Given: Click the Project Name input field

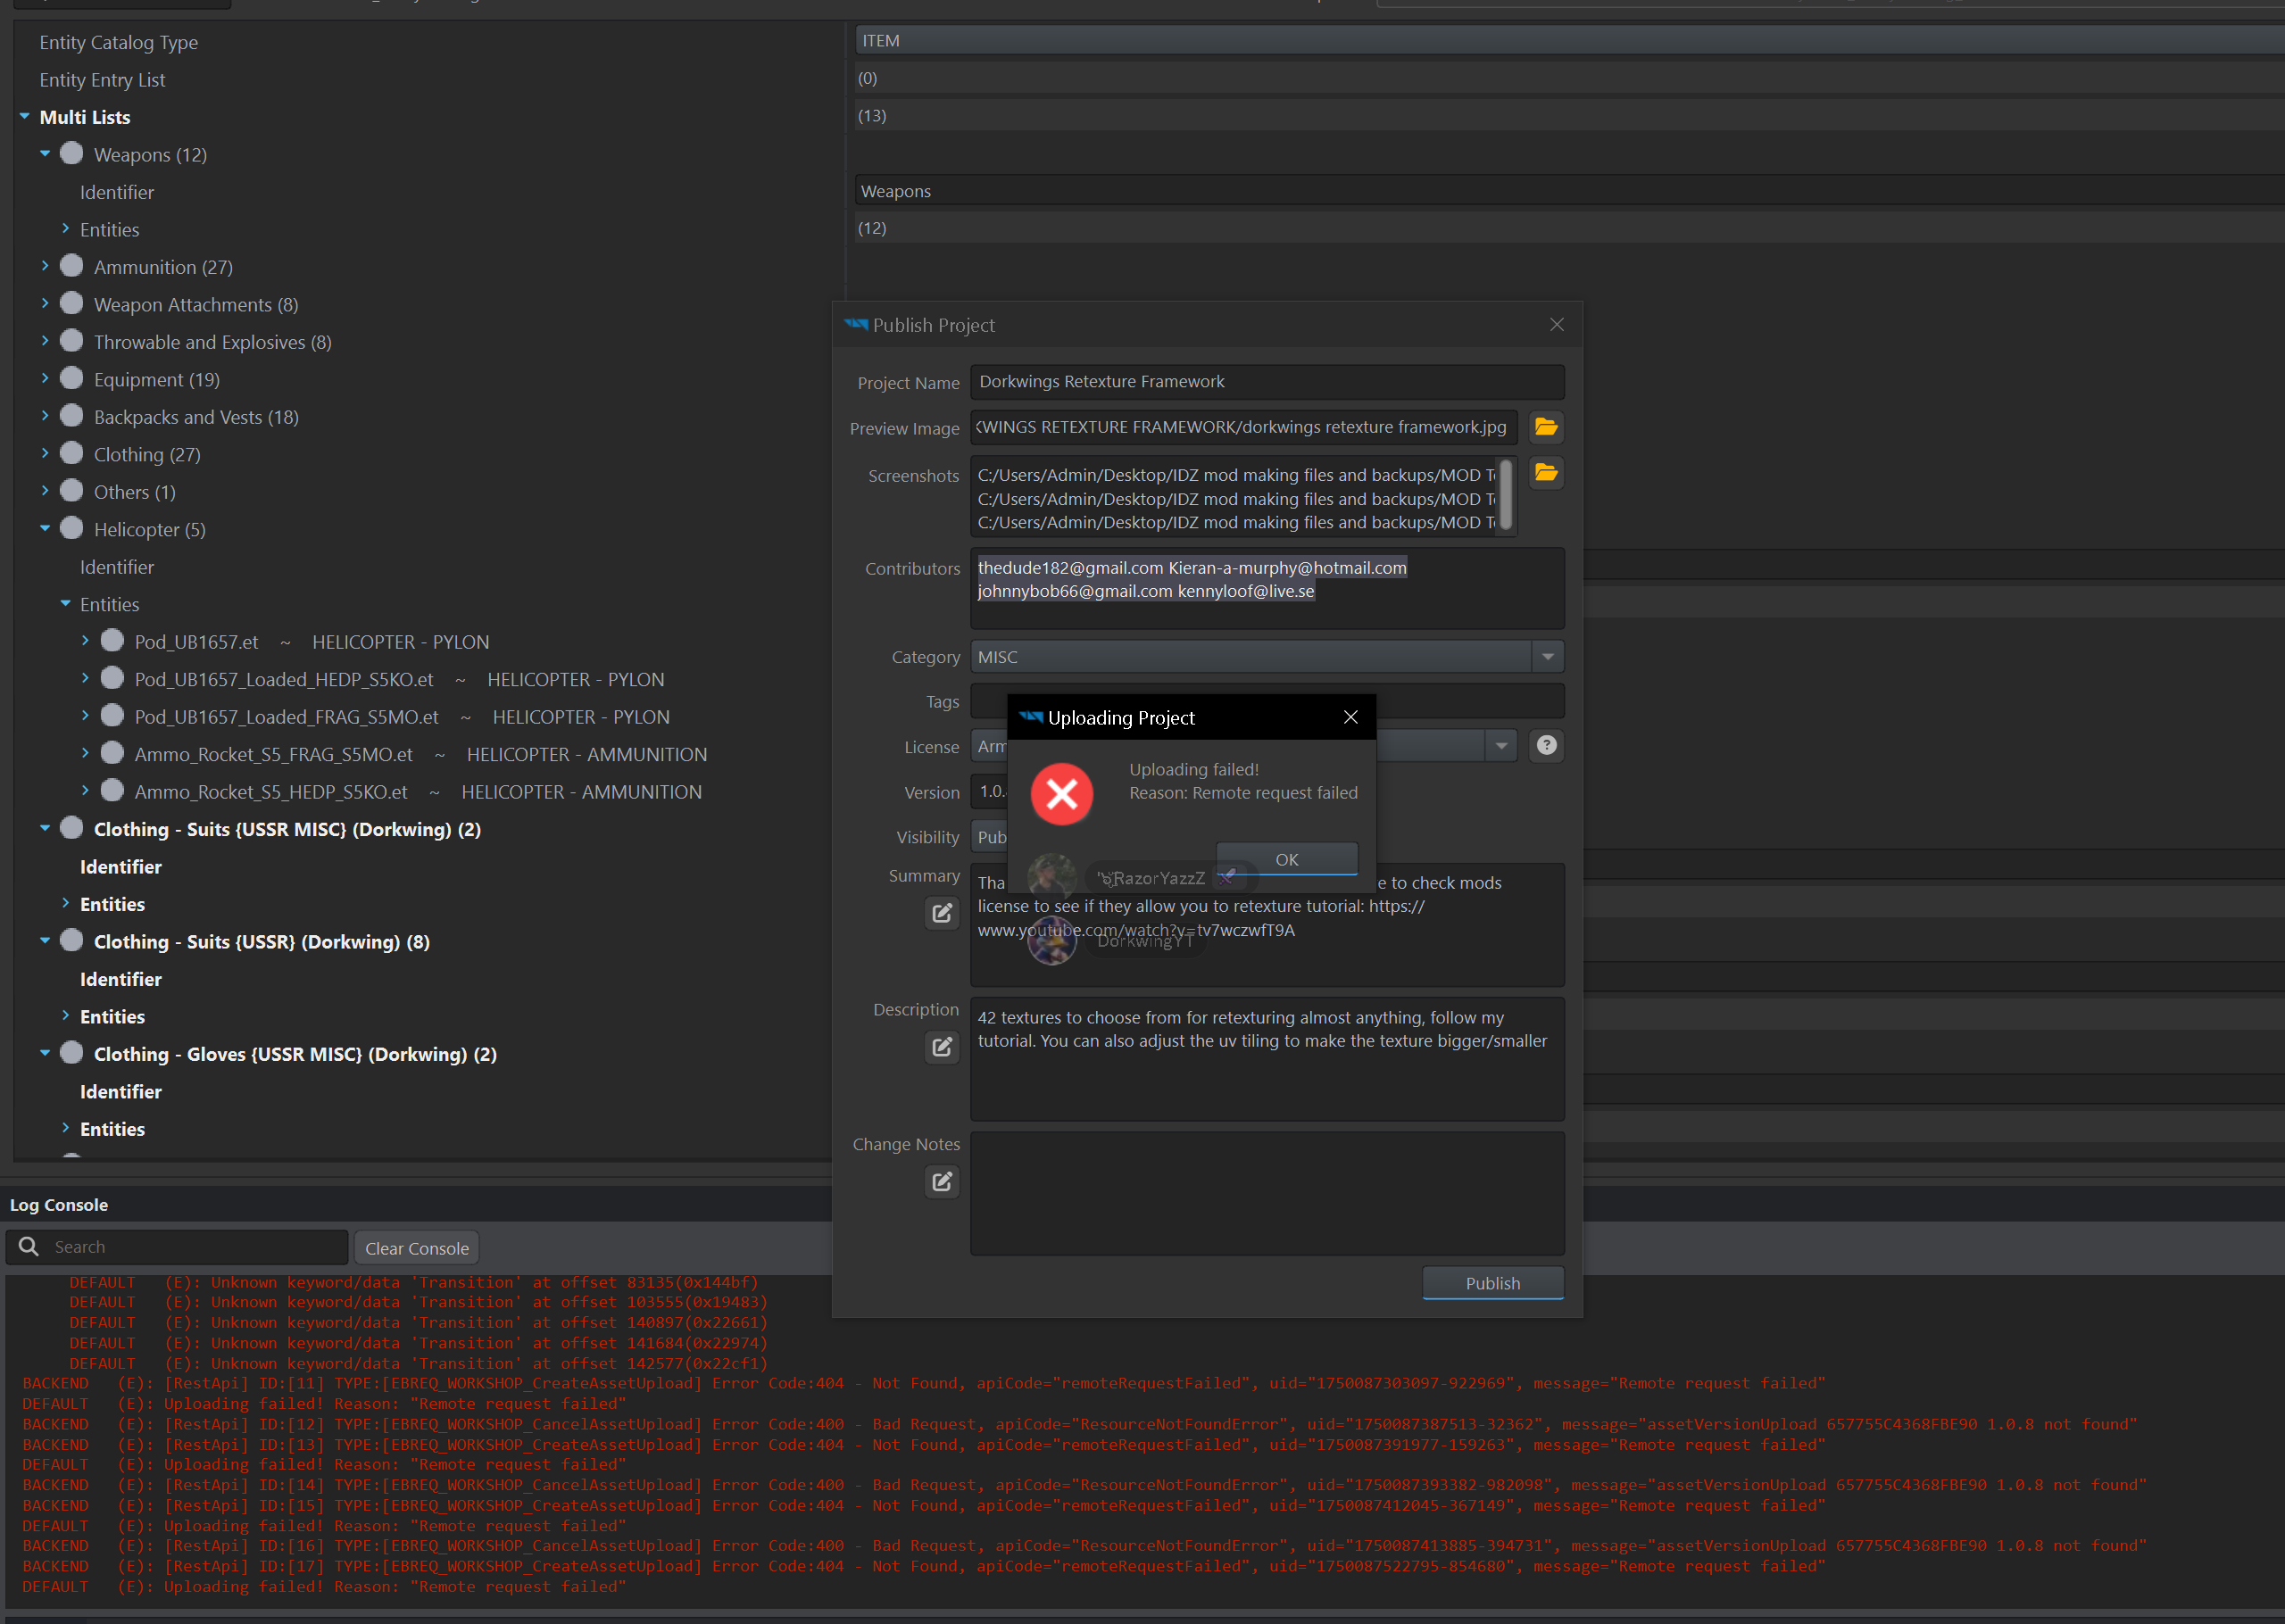Looking at the screenshot, I should pos(1266,382).
